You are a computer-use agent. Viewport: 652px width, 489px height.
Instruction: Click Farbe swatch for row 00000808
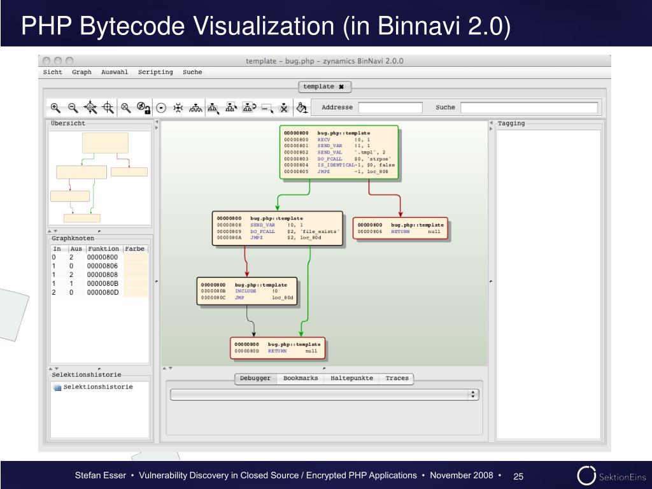pyautogui.click(x=136, y=275)
